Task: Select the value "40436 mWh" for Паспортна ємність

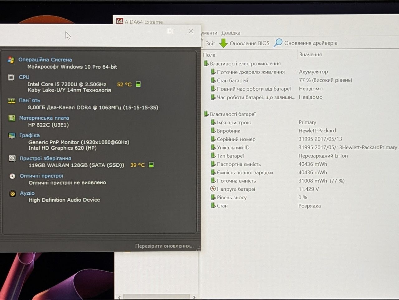Action: pyautogui.click(x=313, y=164)
